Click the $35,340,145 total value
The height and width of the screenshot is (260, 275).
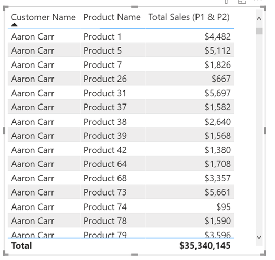(205, 245)
